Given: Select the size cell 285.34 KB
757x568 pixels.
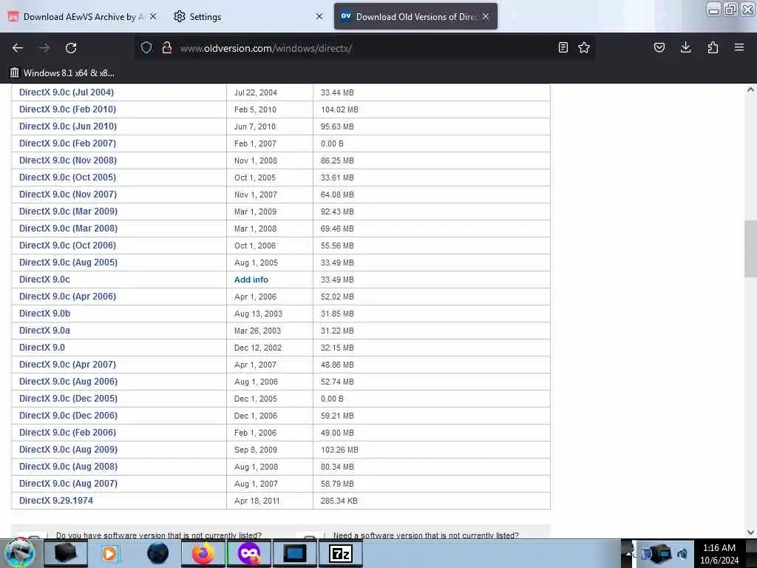Looking at the screenshot, I should (339, 501).
